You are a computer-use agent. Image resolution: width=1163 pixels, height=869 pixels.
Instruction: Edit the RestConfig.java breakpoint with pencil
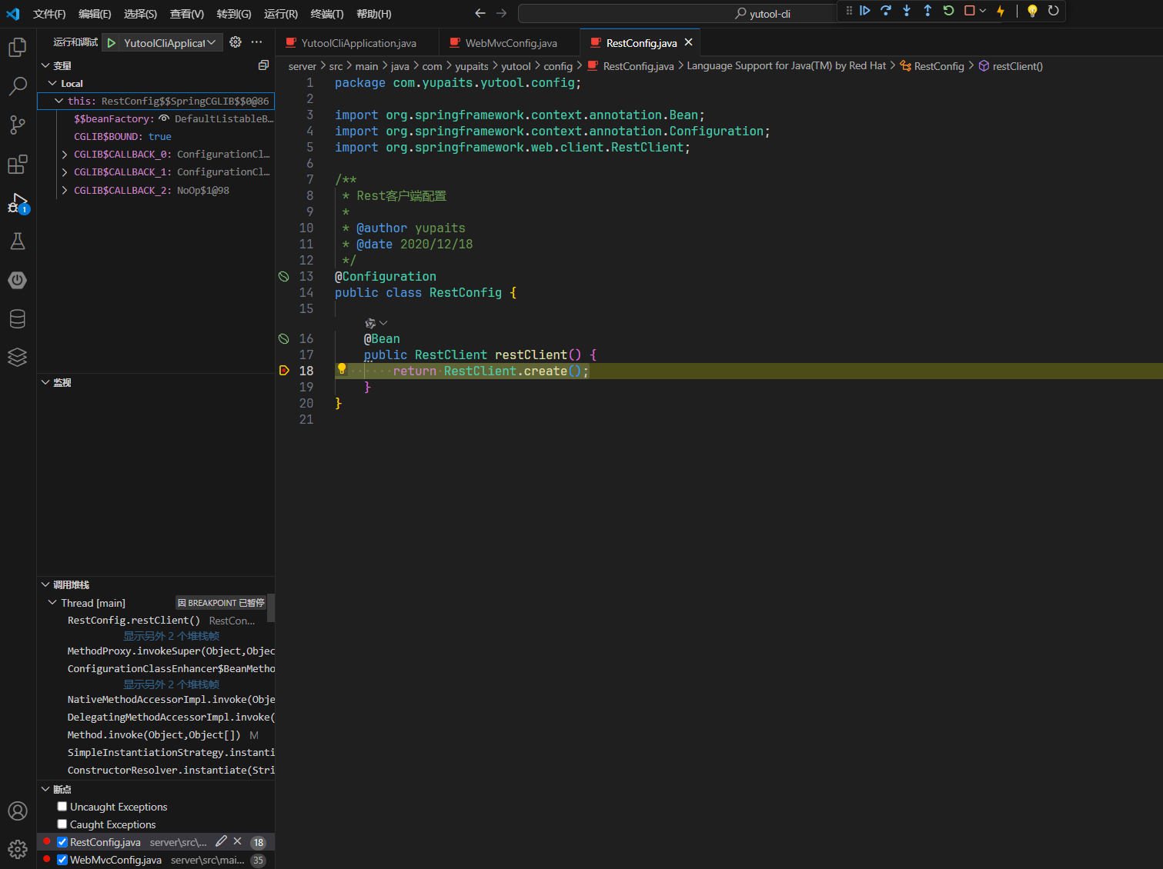(221, 841)
